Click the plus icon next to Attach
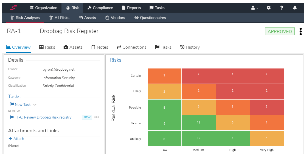 (10, 139)
